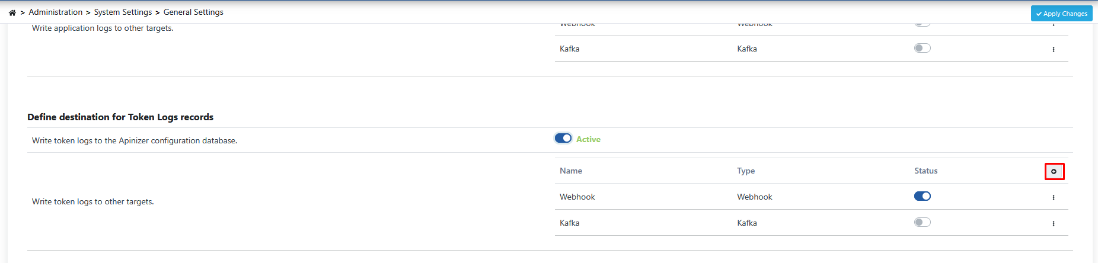
Task: Select the Kafka name in the token logs table
Action: point(570,223)
